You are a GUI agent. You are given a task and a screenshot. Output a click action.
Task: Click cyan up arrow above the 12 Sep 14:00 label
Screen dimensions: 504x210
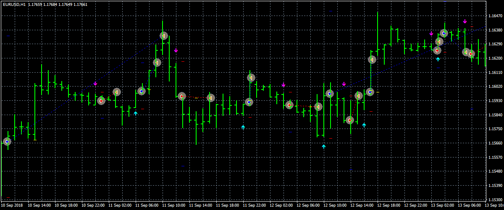coord(364,125)
